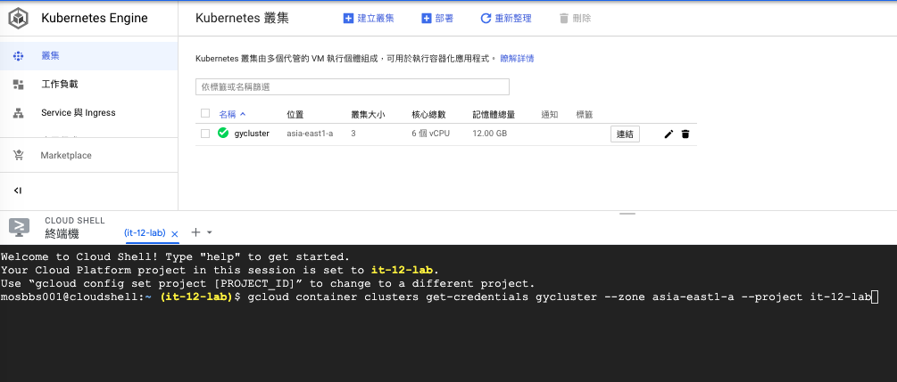897x382 pixels.
Task: Open the new session dropdown arrow
Action: click(210, 232)
